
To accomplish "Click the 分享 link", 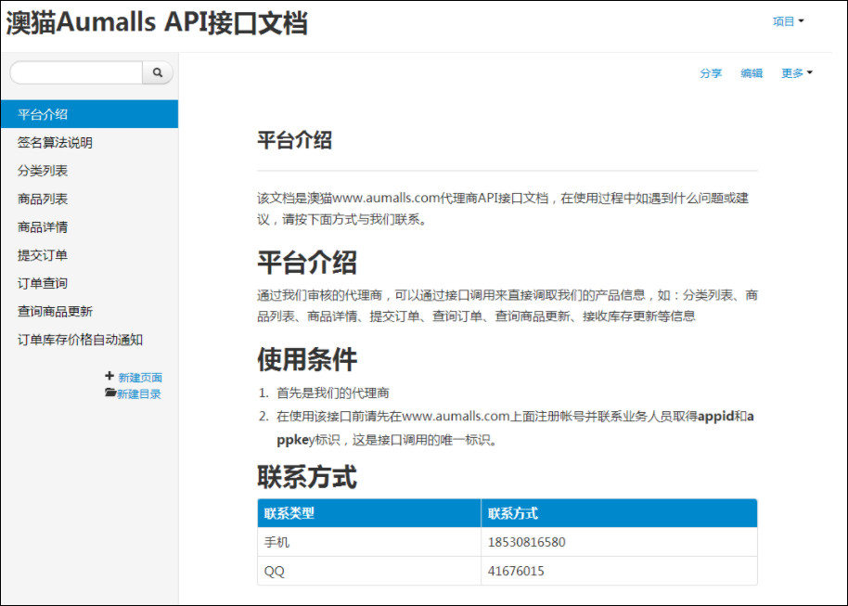I will pos(711,73).
